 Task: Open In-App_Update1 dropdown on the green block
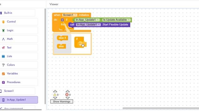87,20
